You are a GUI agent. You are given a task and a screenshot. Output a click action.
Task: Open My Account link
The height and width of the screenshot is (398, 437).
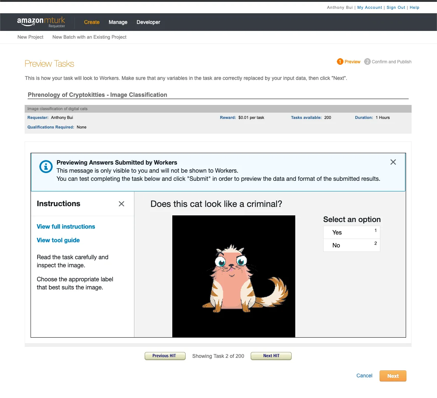370,7
